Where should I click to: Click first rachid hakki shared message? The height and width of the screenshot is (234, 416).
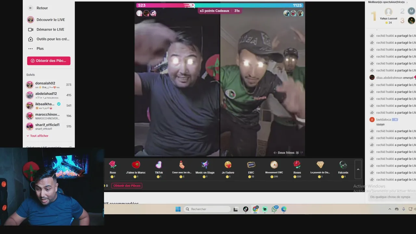(x=393, y=36)
